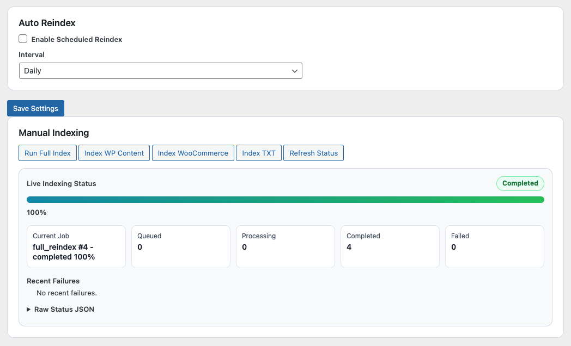Click the Index WooCommerce button
The image size is (571, 346).
[x=193, y=153]
